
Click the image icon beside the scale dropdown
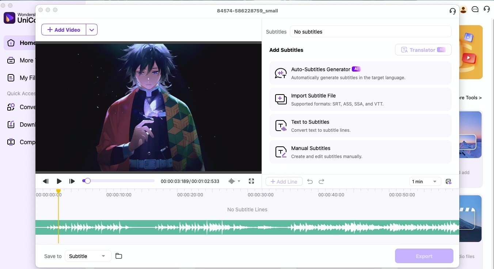point(449,181)
